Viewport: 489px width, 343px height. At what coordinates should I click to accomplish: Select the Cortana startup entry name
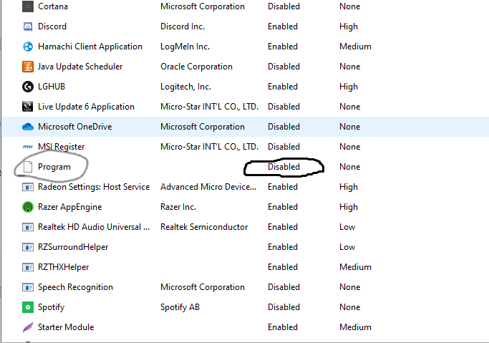tap(53, 6)
